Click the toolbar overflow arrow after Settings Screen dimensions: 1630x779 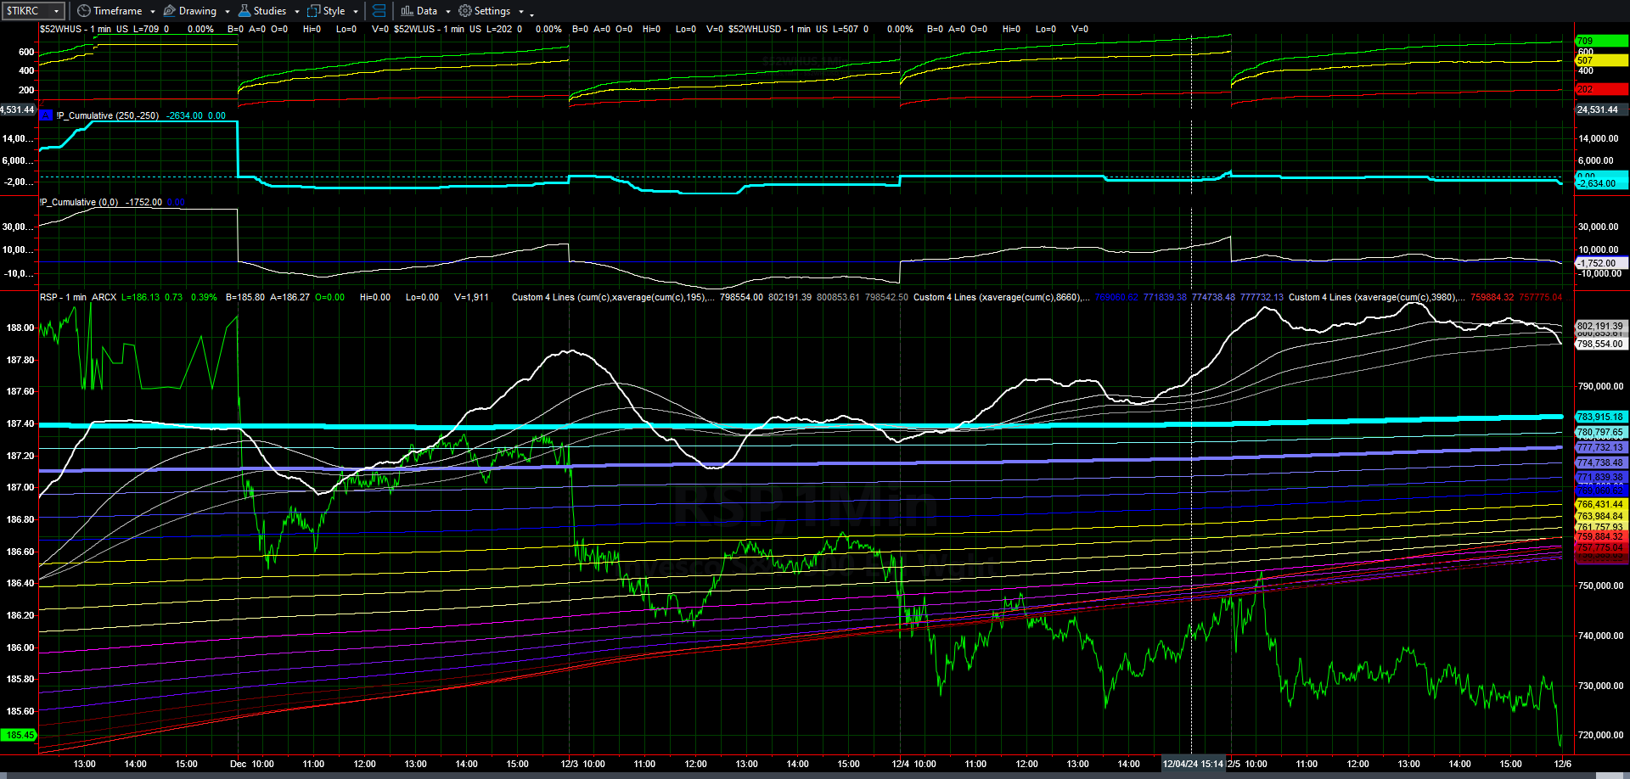[532, 14]
